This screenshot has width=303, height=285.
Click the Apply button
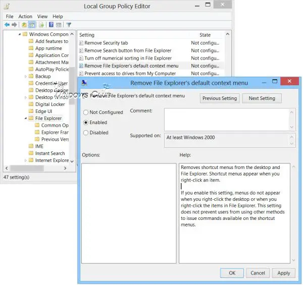coord(283,273)
